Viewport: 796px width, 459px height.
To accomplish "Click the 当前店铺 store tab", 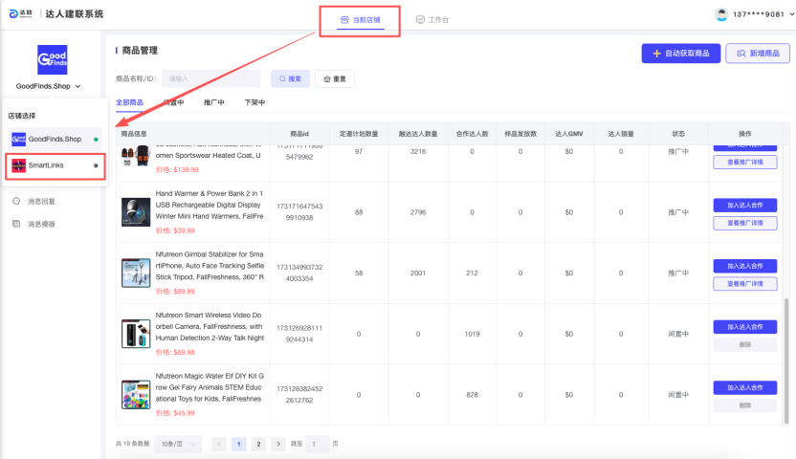I will pyautogui.click(x=361, y=19).
